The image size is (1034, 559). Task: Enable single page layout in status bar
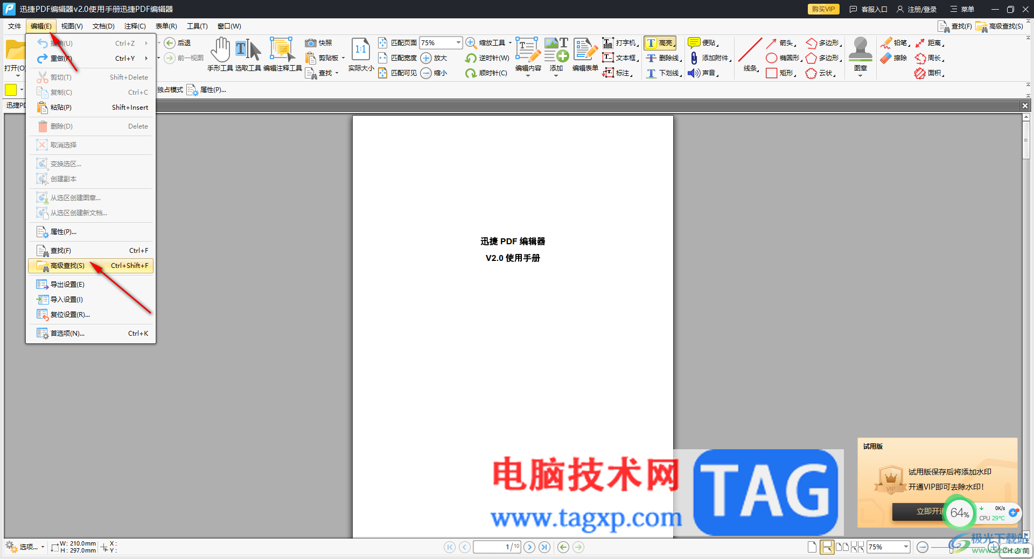coord(812,547)
